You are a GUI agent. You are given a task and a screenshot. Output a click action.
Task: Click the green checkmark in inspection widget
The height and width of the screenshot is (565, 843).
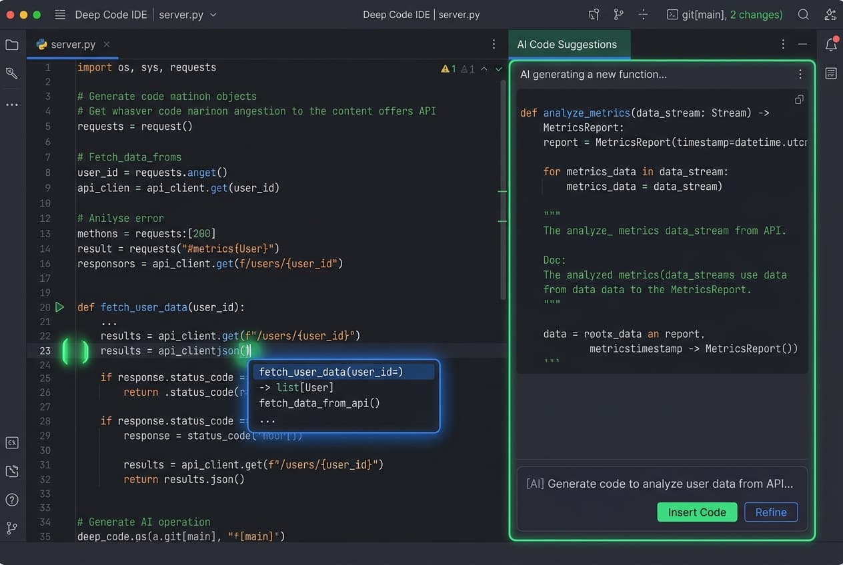[x=499, y=69]
